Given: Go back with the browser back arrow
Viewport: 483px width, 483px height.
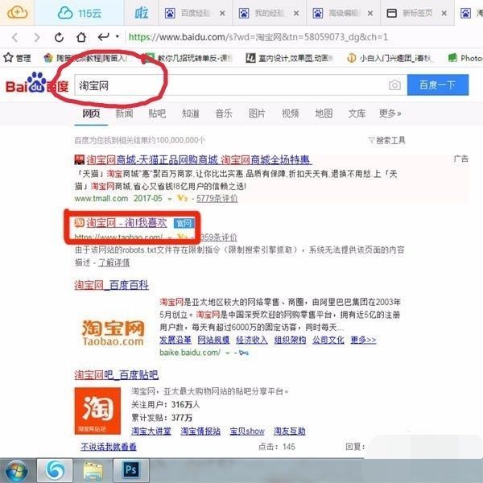Looking at the screenshot, I should 14,38.
